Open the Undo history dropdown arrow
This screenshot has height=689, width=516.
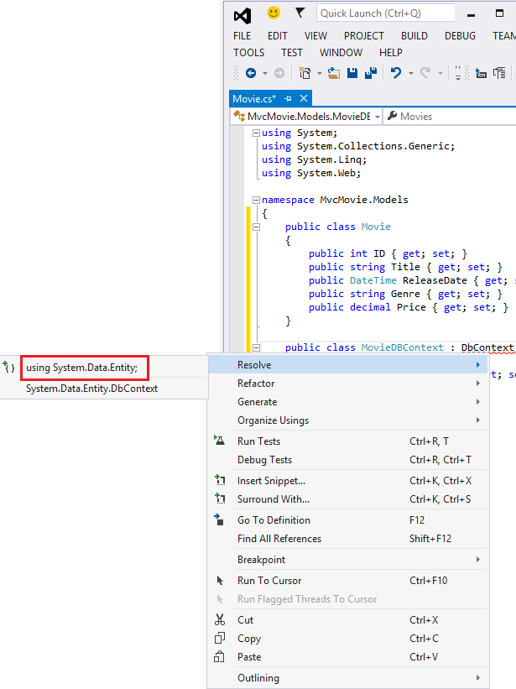pyautogui.click(x=411, y=73)
